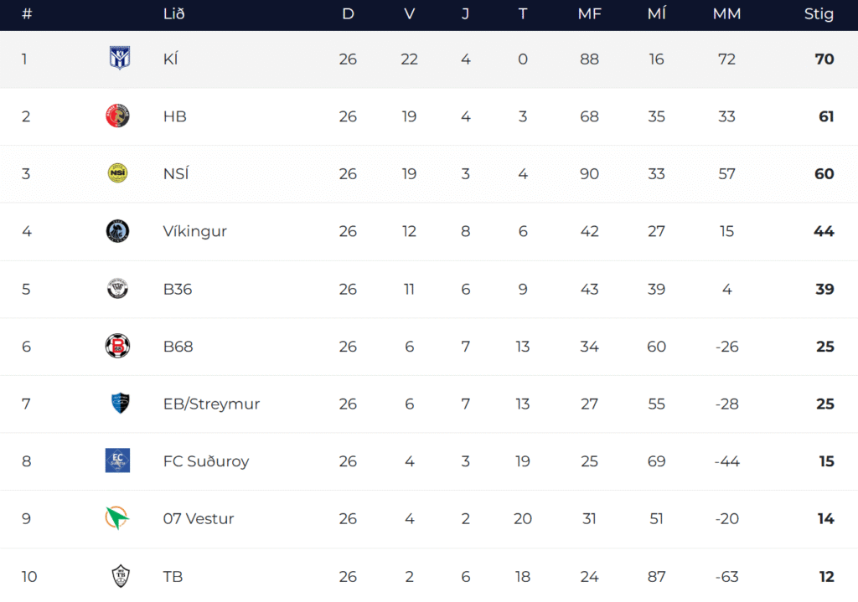
Task: Sort table by Stig column header
Action: tap(819, 14)
